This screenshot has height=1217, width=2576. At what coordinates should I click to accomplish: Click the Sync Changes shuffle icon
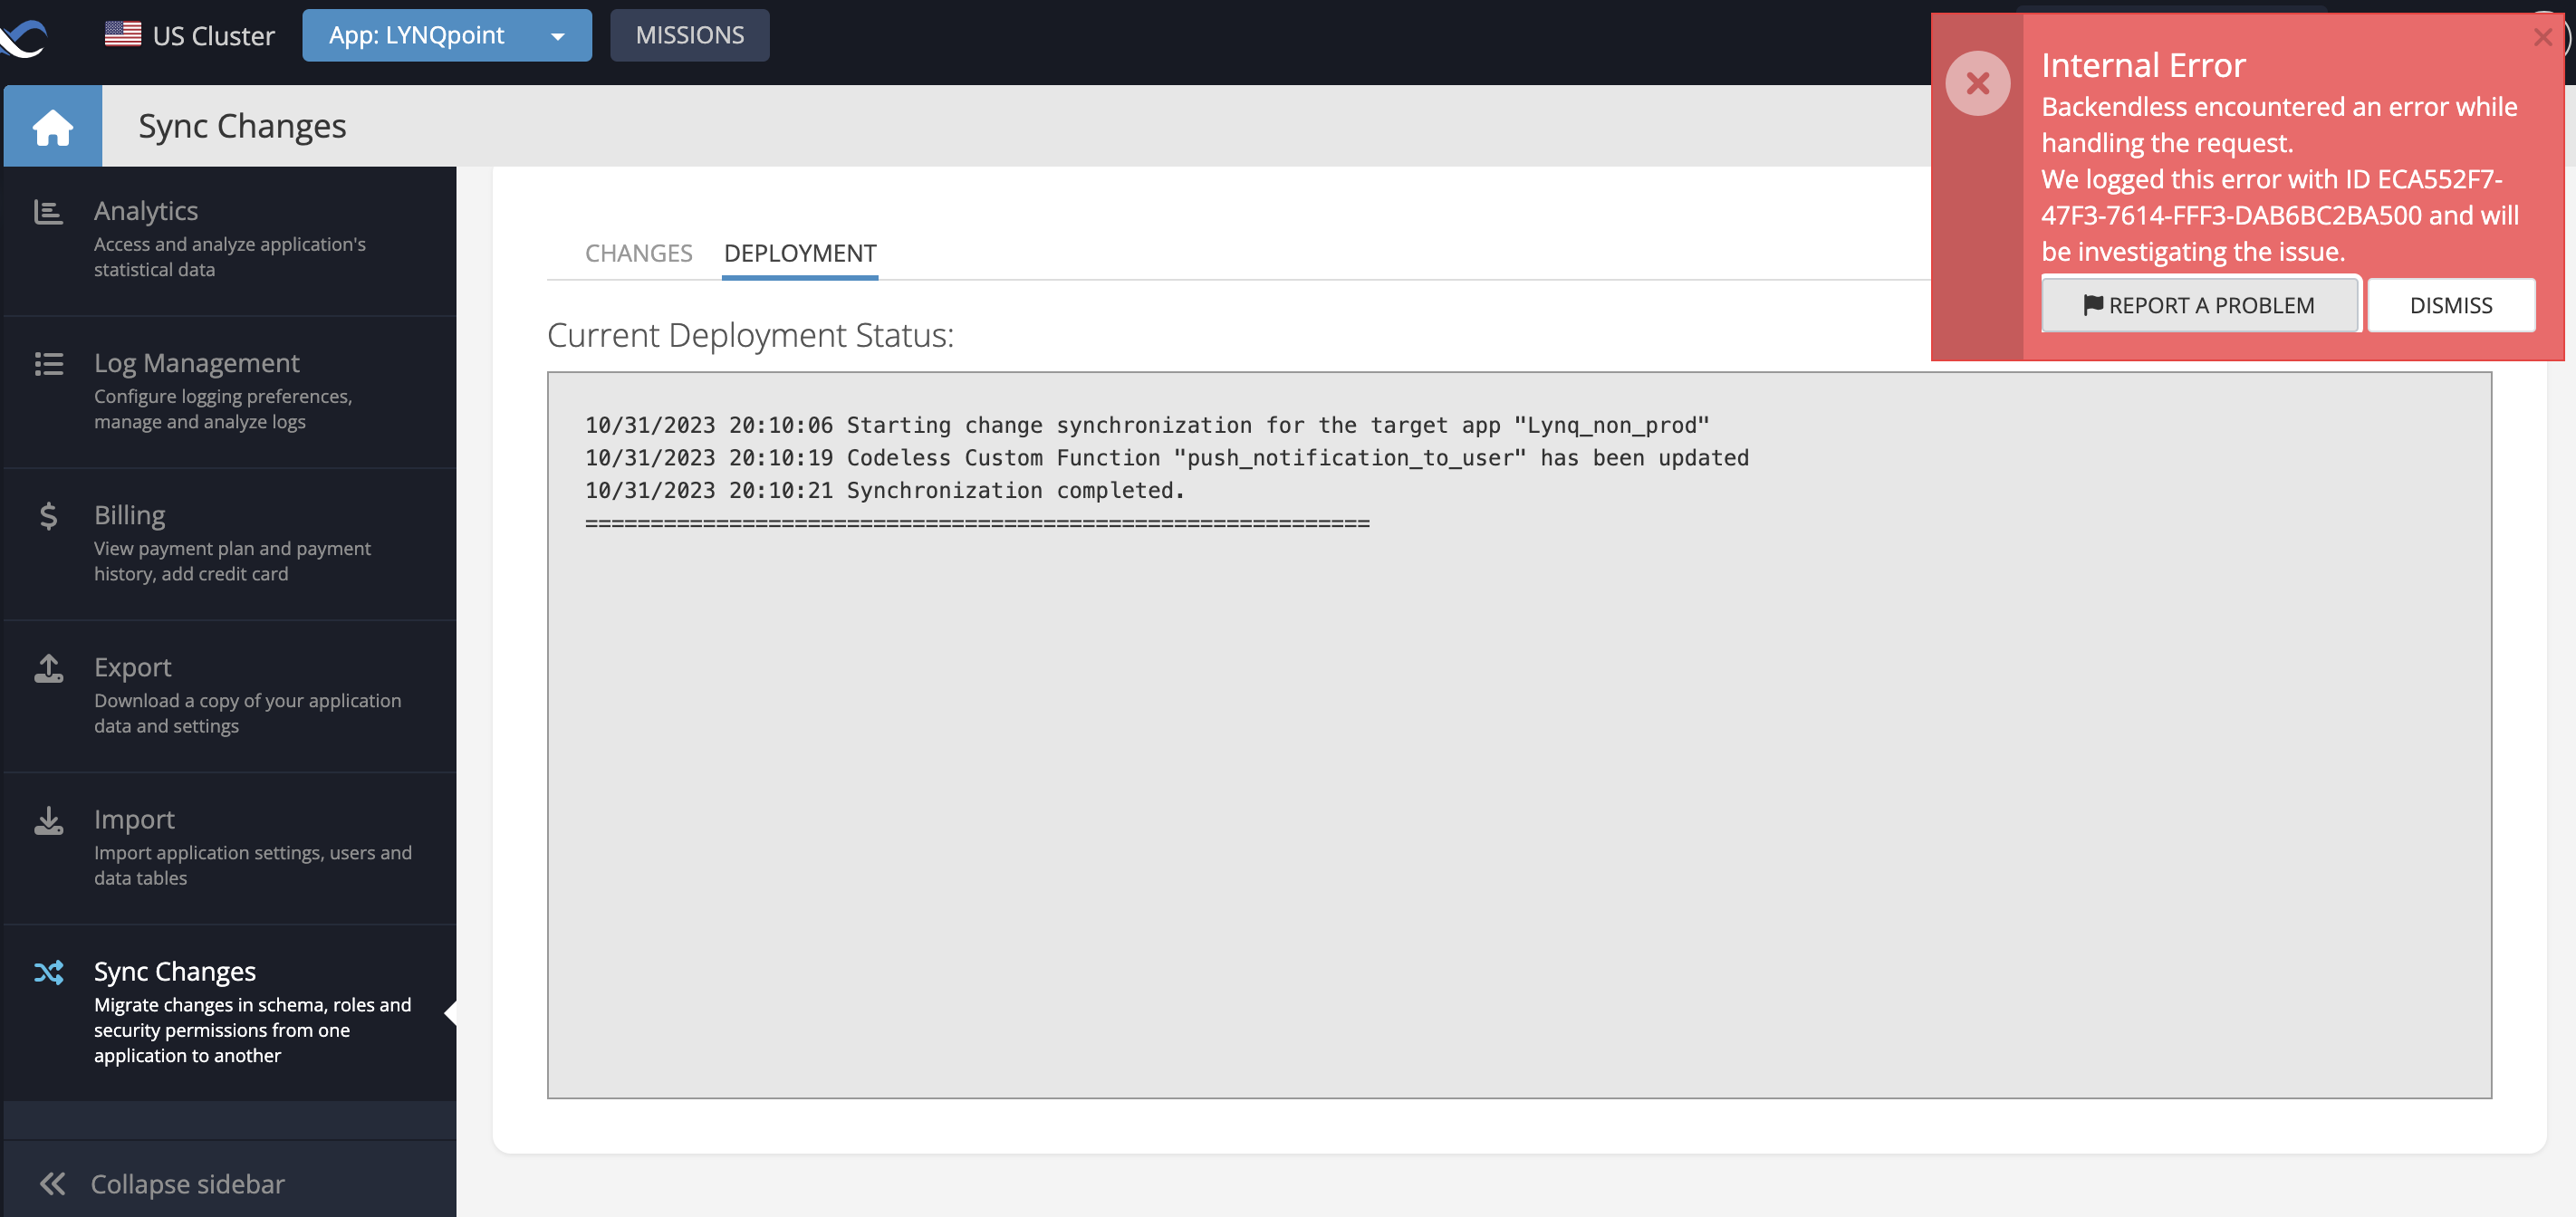tap(48, 972)
